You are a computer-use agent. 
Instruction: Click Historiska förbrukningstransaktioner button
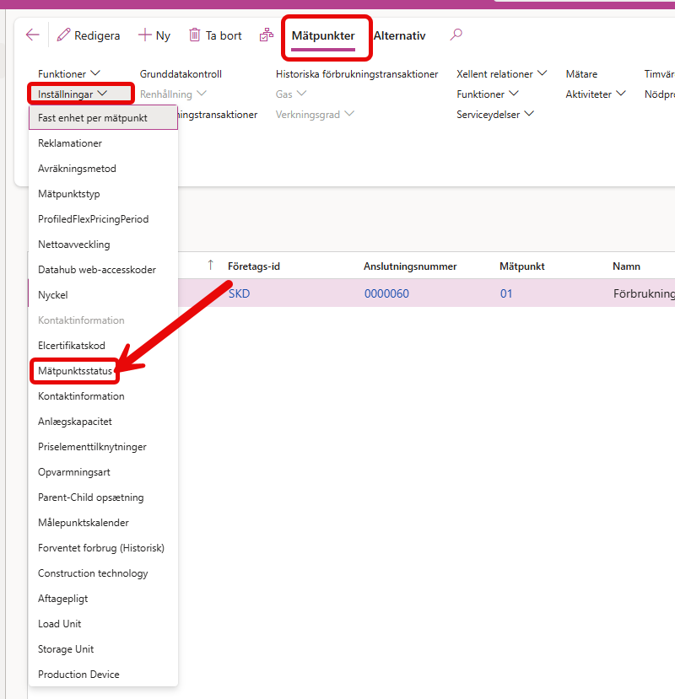click(357, 74)
